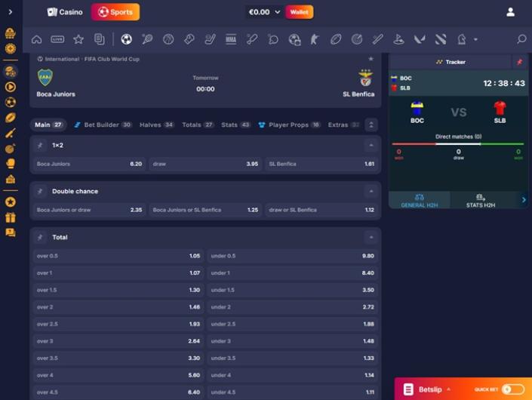Favorite the match with the star icon

click(371, 59)
